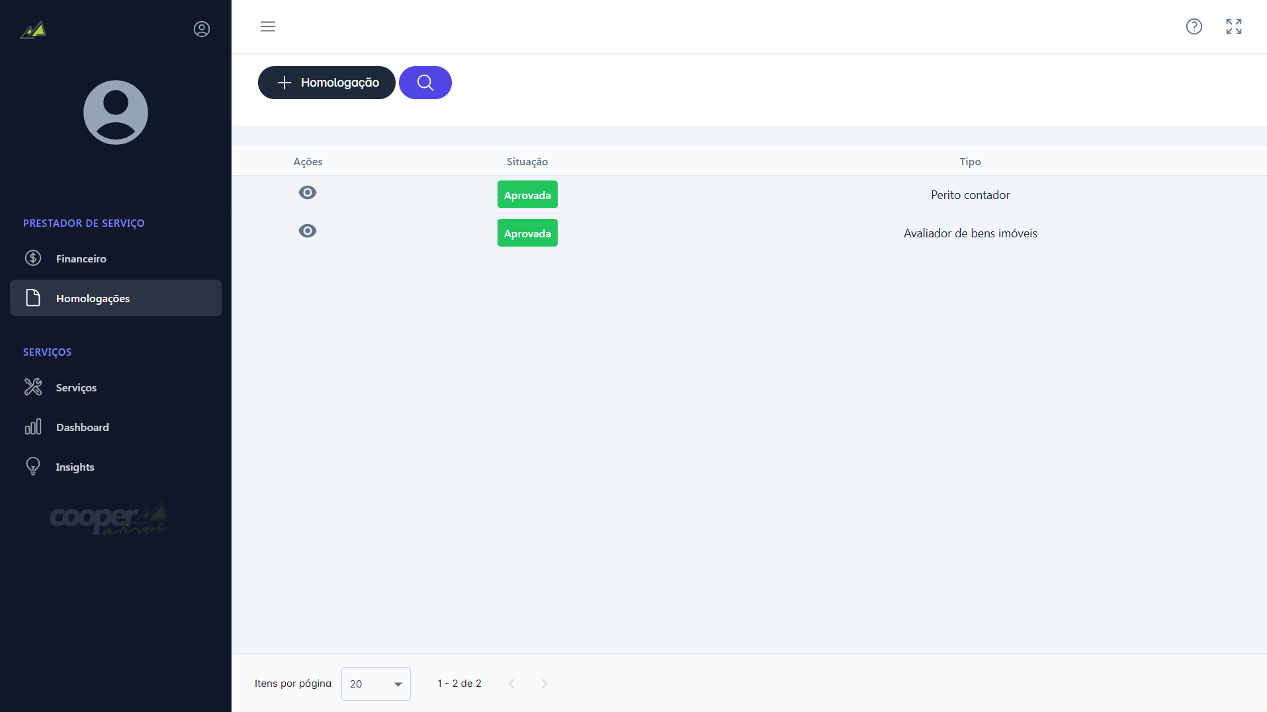1267x712 pixels.
Task: Click the large profile avatar picture
Action: pyautogui.click(x=116, y=112)
